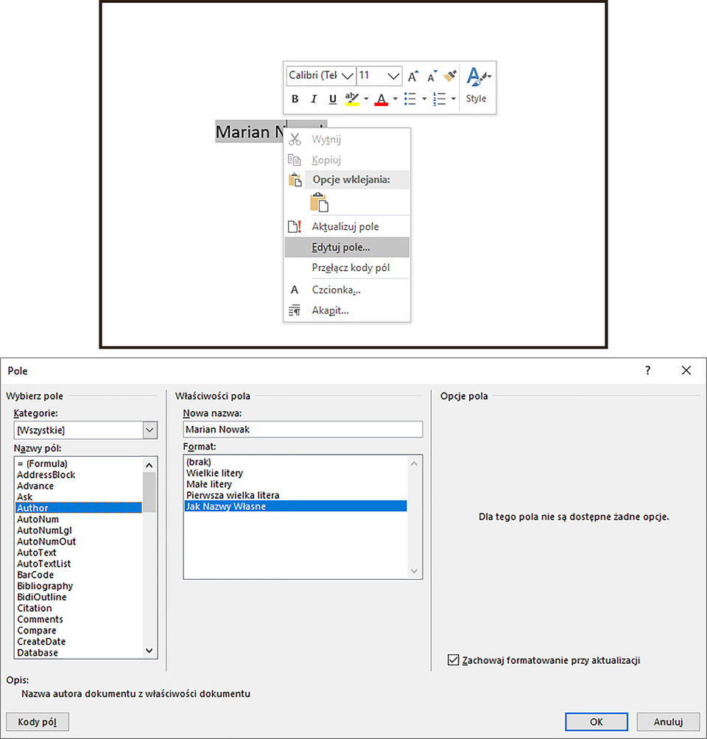Confirm the field with OK

tap(597, 721)
